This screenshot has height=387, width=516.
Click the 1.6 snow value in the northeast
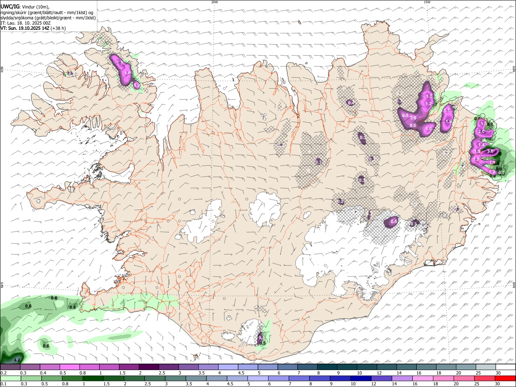coord(449,121)
